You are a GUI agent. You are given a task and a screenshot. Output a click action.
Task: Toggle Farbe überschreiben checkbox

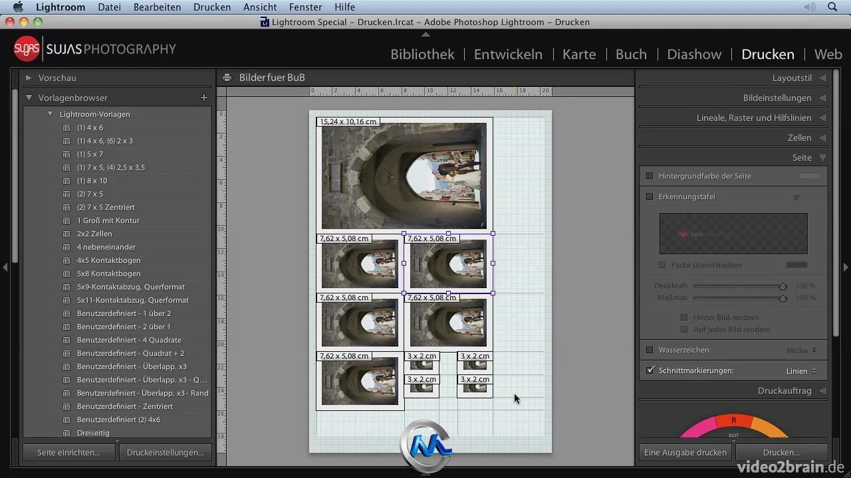(662, 265)
